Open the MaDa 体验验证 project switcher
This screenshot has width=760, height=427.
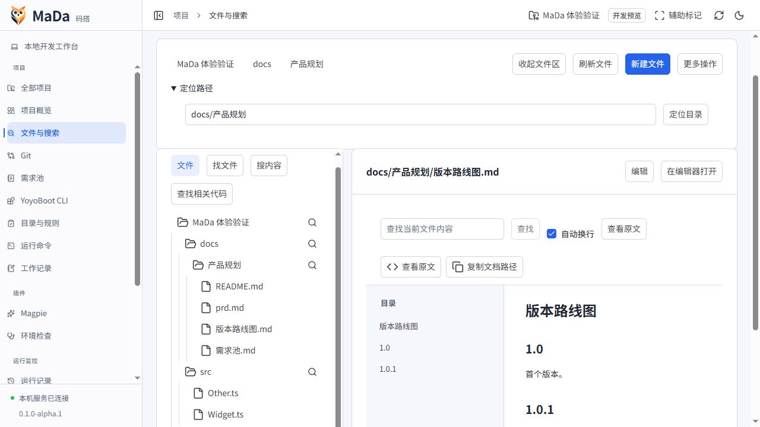click(x=564, y=15)
